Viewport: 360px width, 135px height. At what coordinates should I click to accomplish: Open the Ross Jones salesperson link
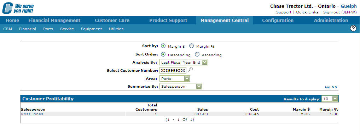[x=32, y=114]
